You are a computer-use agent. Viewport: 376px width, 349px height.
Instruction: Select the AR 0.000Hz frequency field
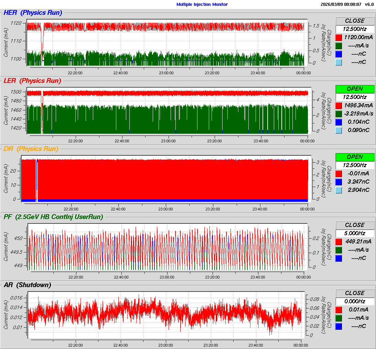[x=355, y=301]
